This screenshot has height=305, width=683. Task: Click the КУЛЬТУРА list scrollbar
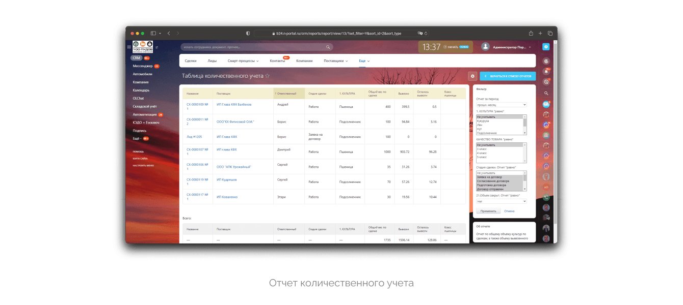click(525, 125)
